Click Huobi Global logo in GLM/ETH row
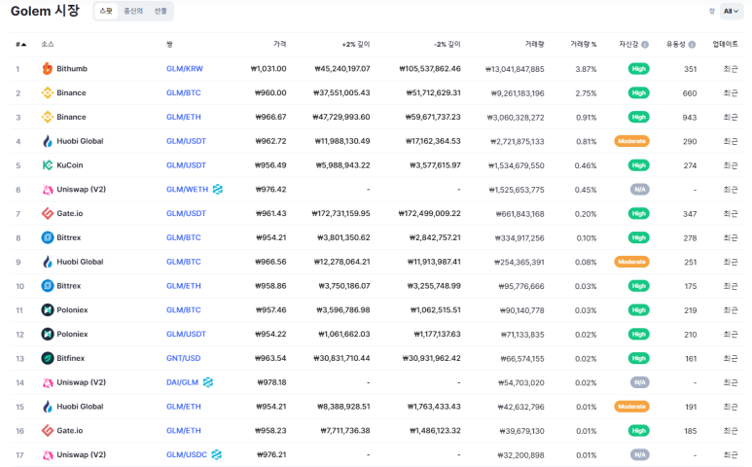 pyautogui.click(x=47, y=407)
